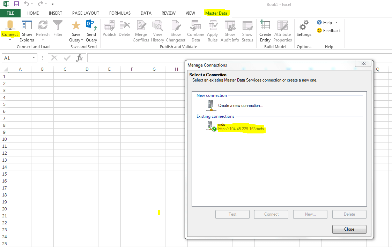Select the Filter funnel icon
The image size is (392, 247).
58,25
